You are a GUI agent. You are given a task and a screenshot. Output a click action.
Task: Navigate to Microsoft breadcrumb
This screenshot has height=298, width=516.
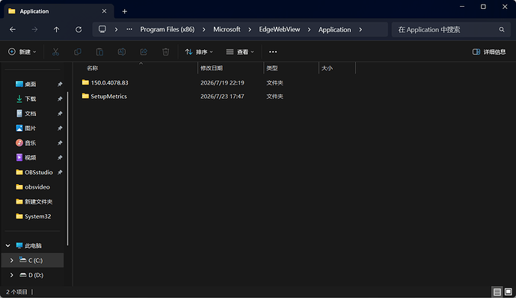(227, 29)
